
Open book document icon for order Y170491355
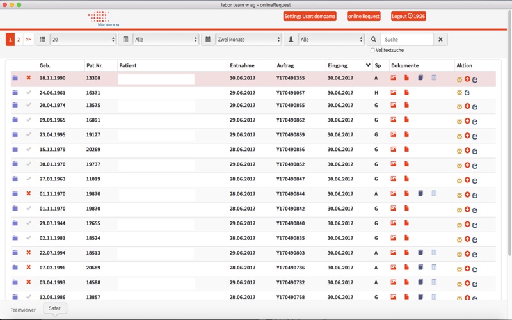420,77
